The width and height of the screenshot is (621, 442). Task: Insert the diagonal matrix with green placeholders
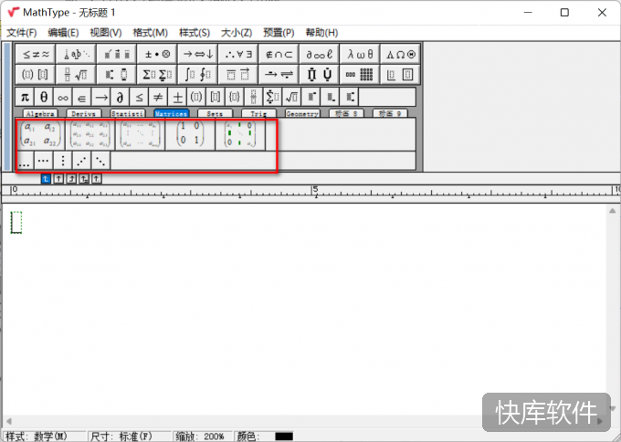240,134
